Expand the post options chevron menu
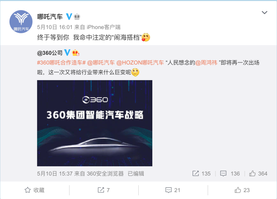277x199 pixels. click(x=264, y=13)
